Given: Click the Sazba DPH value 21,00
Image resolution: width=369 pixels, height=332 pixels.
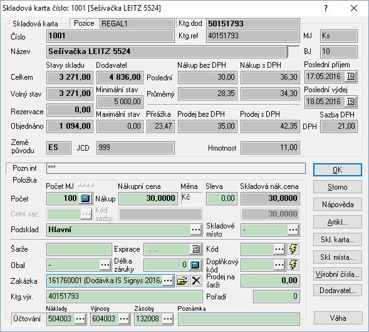Looking at the screenshot, I should pos(339,126).
